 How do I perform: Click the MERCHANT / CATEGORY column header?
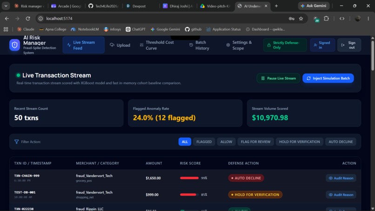(97, 163)
